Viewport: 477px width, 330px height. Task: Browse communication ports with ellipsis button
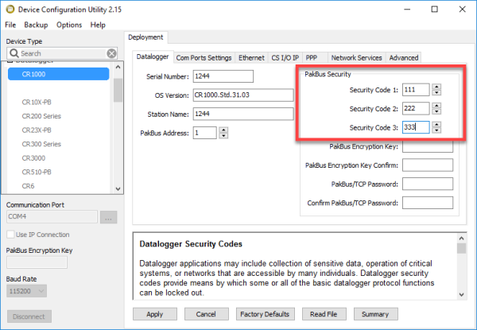[109, 217]
